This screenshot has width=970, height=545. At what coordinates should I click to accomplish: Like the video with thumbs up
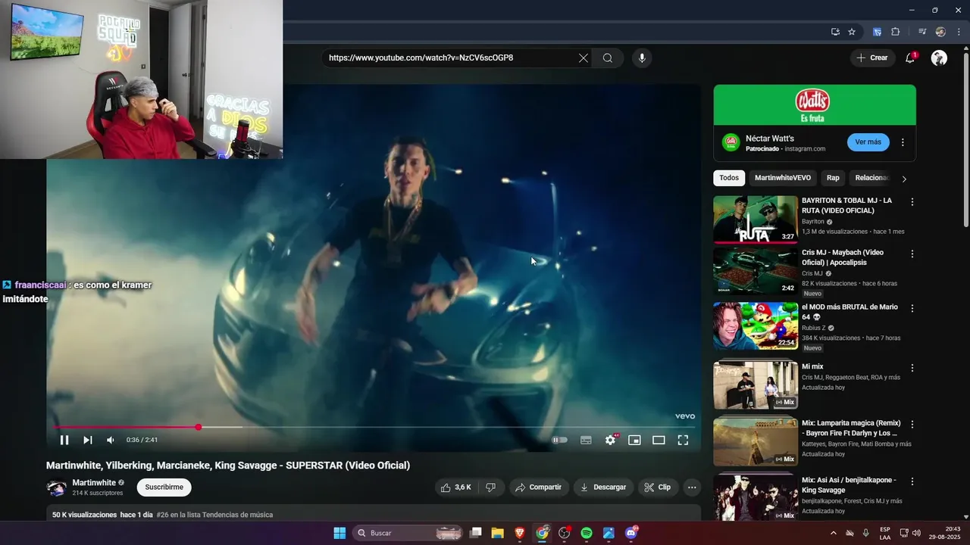(x=456, y=487)
